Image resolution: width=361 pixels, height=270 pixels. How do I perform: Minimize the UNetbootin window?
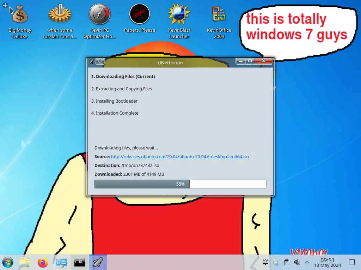tap(240, 61)
